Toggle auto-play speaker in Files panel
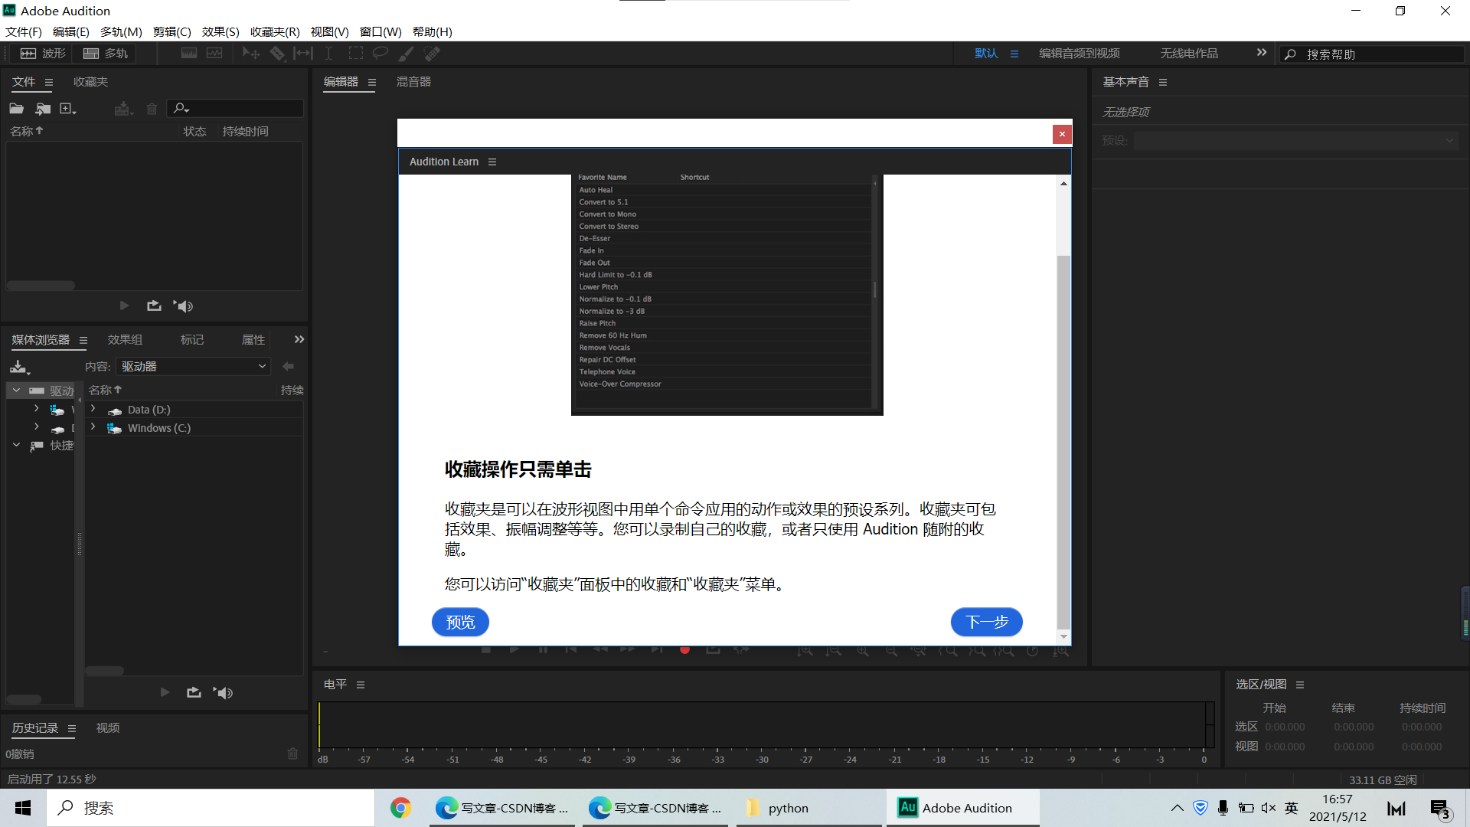This screenshot has width=1470, height=827. tap(183, 306)
